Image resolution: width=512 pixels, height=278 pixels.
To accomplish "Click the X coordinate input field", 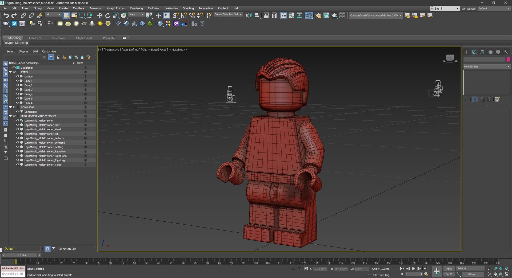I will click(x=320, y=269).
